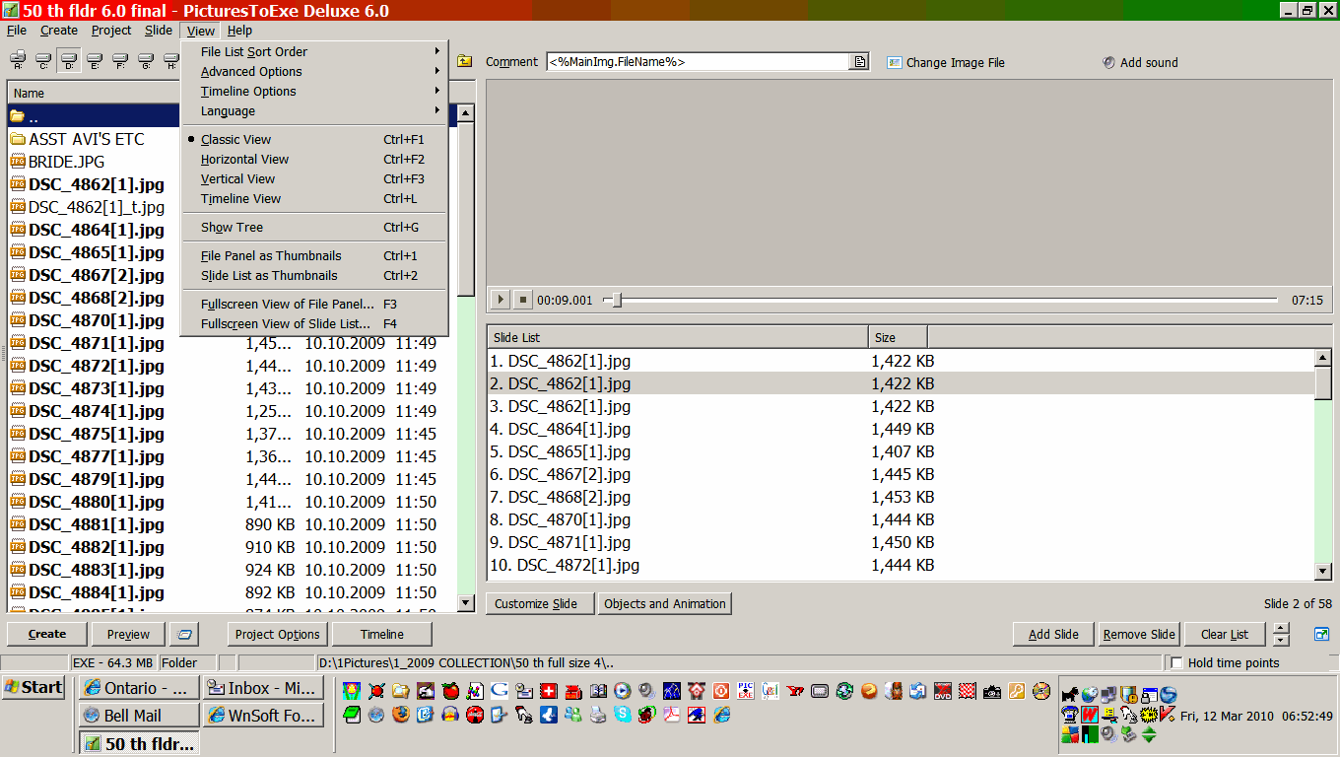Screen dimensions: 1340x757
Task: Click the stop button under the preview
Action: point(523,300)
